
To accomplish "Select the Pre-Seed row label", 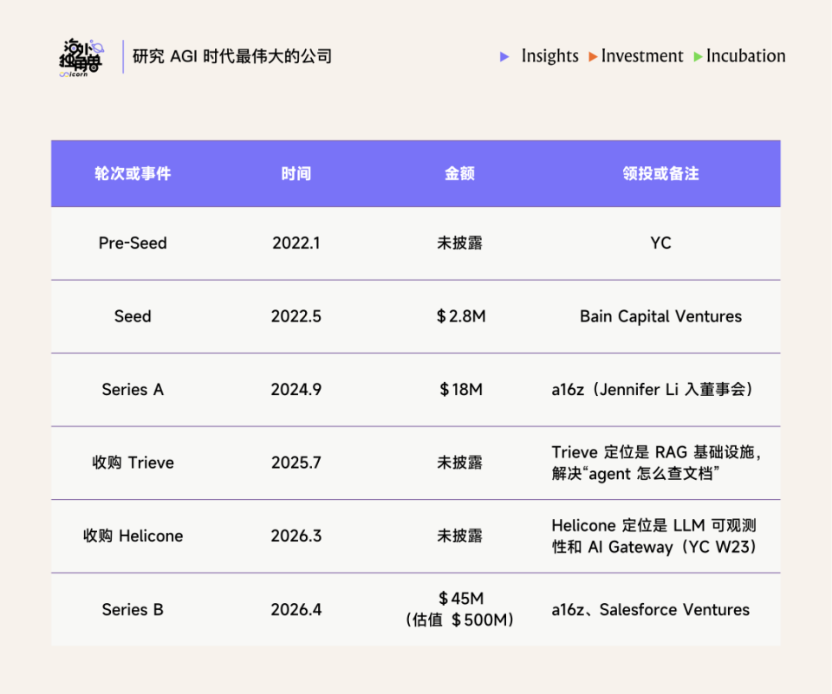I will (x=133, y=243).
